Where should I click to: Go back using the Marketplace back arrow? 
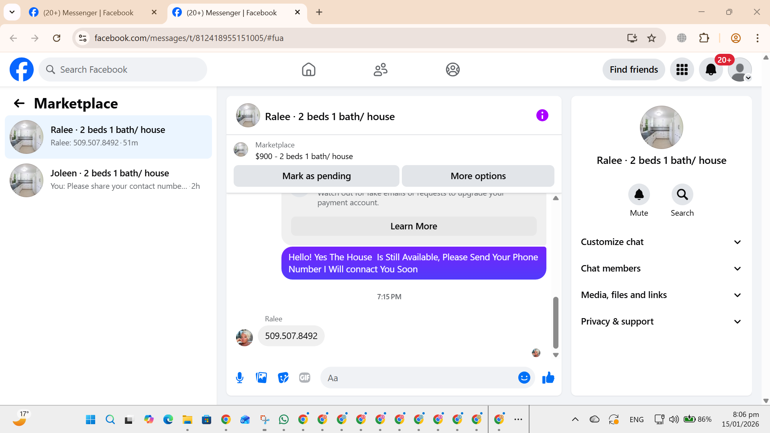click(19, 103)
